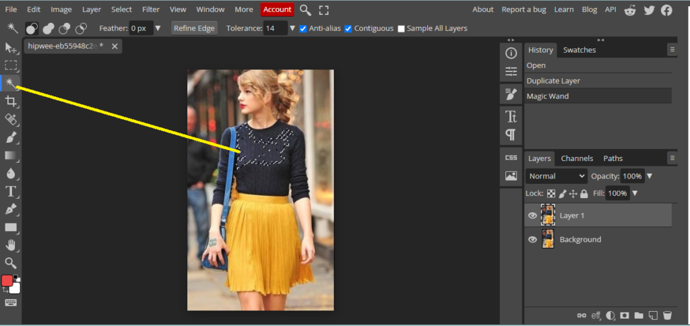This screenshot has width=690, height=326.
Task: Open the Feather value dropdown arrow
Action: pos(158,28)
